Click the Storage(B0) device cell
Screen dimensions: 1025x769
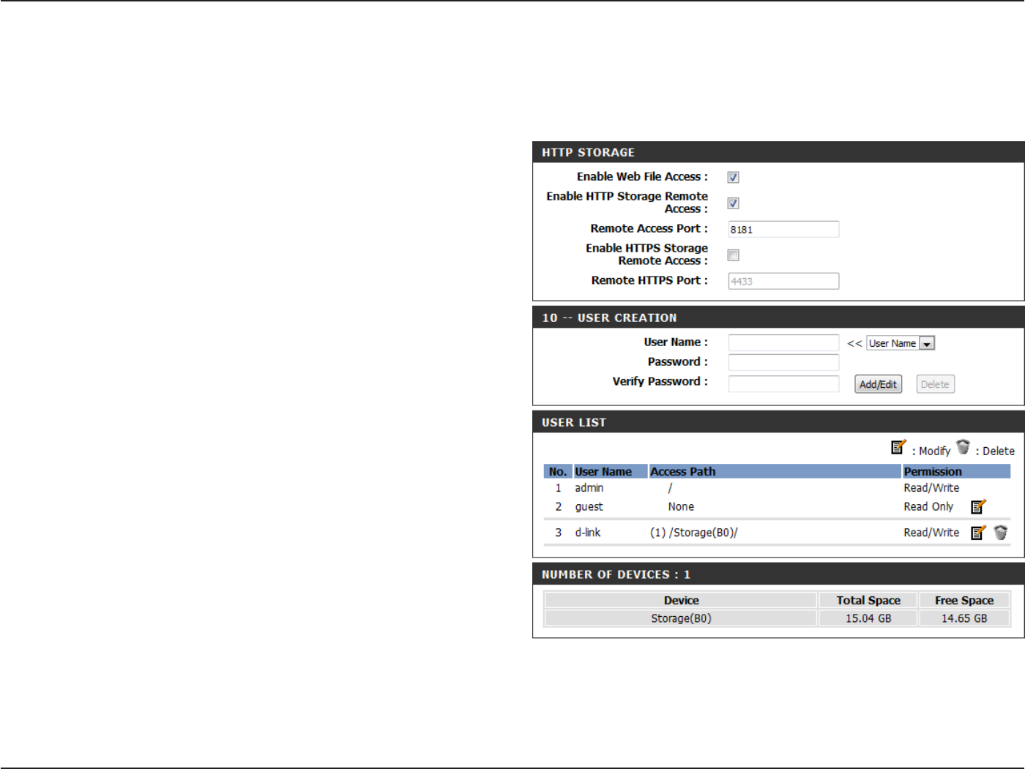681,618
